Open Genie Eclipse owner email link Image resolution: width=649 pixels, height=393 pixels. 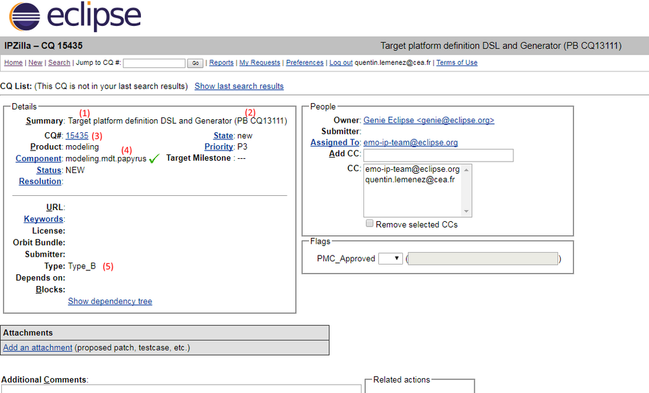[429, 121]
